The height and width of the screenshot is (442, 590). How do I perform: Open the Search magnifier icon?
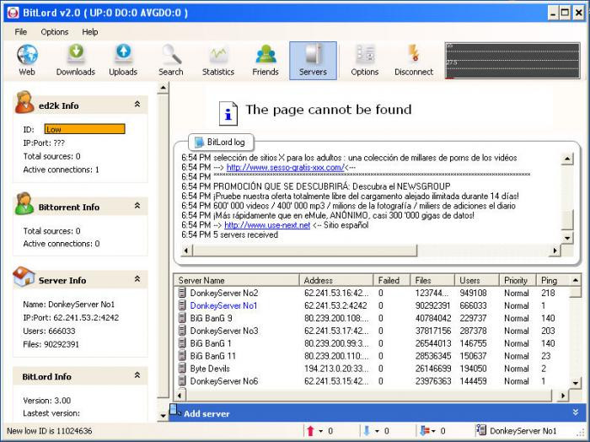[x=172, y=54]
